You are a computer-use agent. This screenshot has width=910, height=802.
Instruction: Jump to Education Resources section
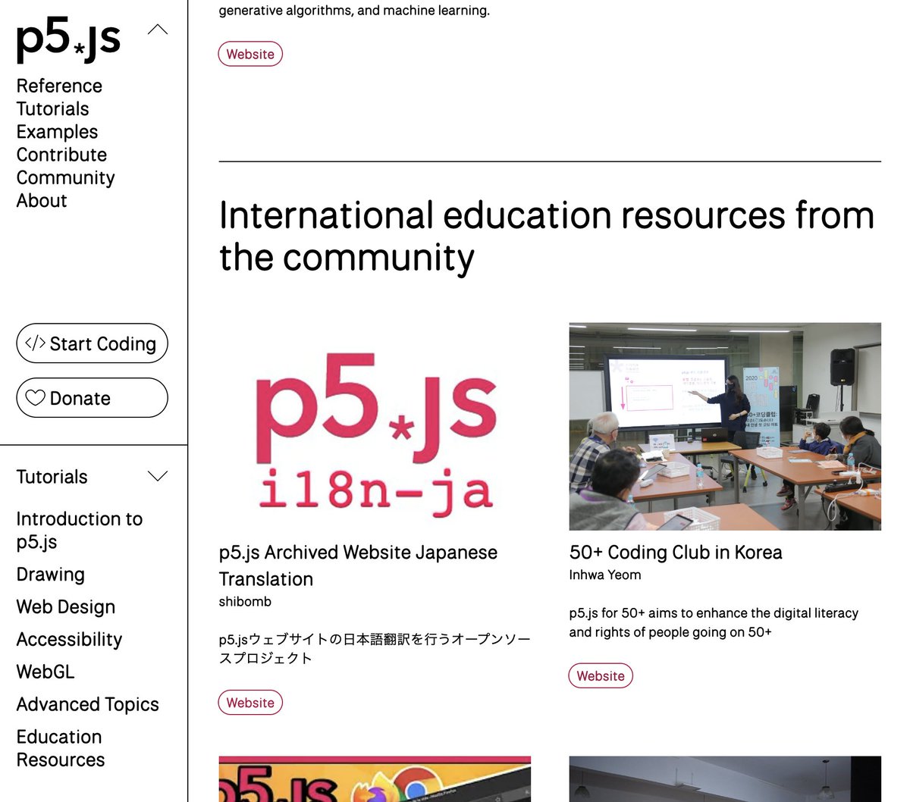point(61,748)
